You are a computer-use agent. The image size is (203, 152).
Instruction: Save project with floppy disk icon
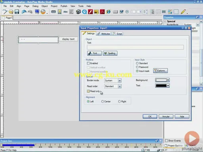point(17,12)
